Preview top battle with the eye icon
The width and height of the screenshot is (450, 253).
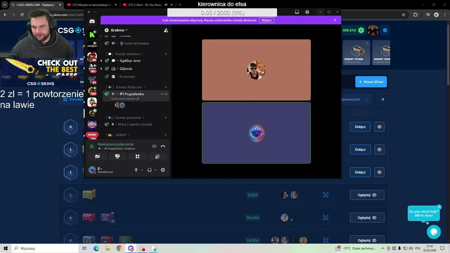[379, 127]
